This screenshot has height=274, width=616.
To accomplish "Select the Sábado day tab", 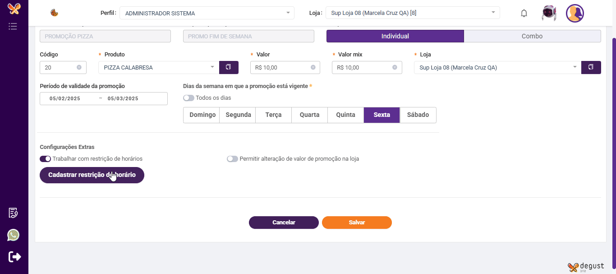I will click(418, 115).
